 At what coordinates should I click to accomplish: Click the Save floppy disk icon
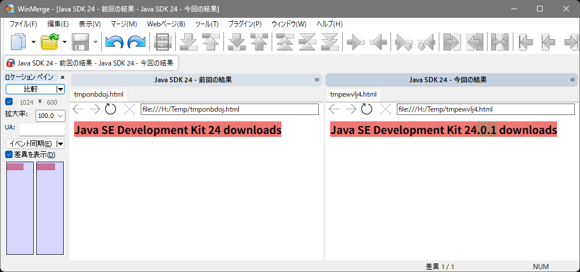[x=80, y=42]
